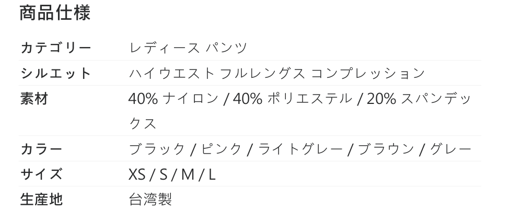Click the 台湾製 origin value
Image resolution: width=521 pixels, height=211 pixels.
pyautogui.click(x=150, y=200)
